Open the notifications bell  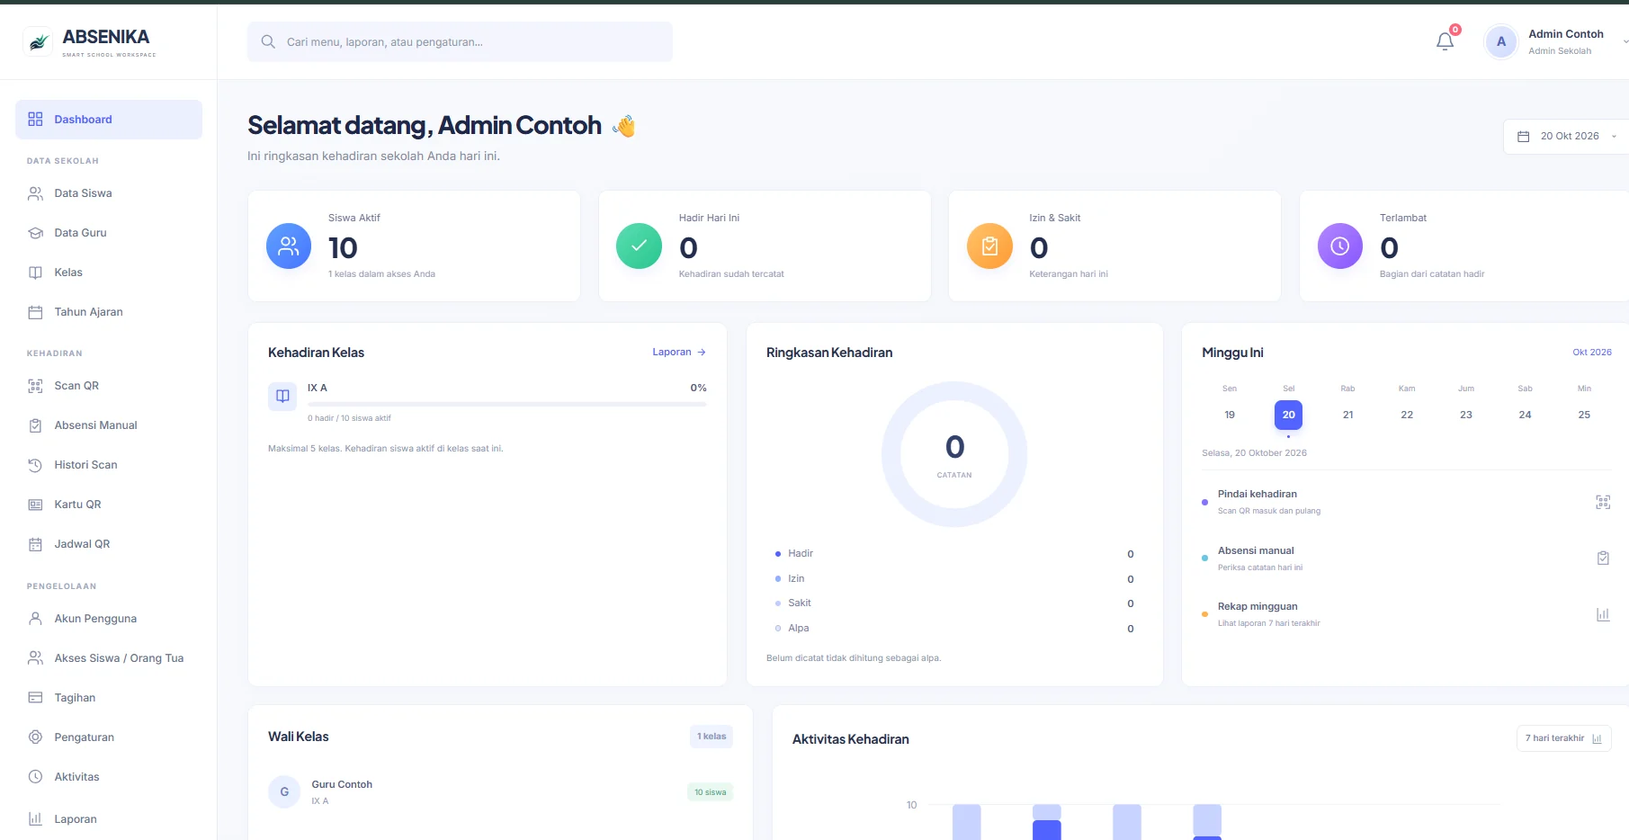coord(1445,41)
